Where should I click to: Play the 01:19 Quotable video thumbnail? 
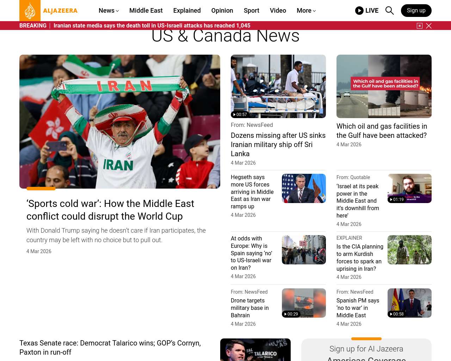coord(409,188)
